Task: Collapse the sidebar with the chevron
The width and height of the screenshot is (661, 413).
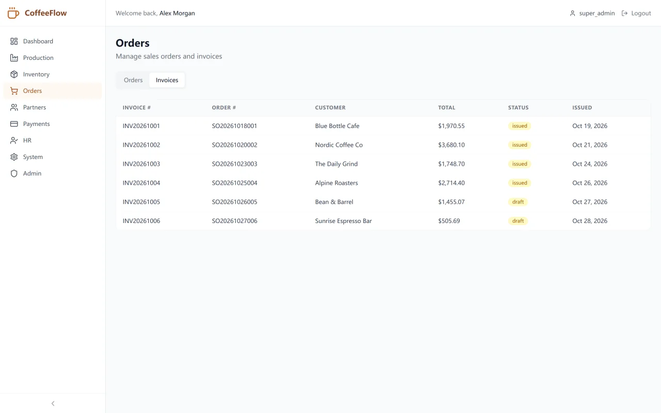Action: pos(53,403)
